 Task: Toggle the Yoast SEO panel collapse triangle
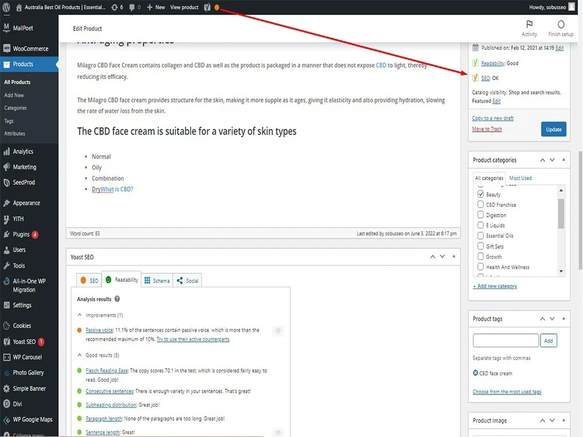click(x=454, y=256)
